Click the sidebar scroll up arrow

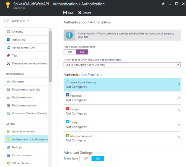(50, 29)
